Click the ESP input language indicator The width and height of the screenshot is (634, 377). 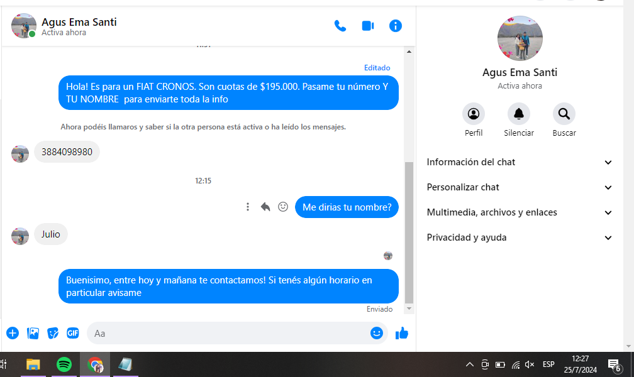point(548,364)
